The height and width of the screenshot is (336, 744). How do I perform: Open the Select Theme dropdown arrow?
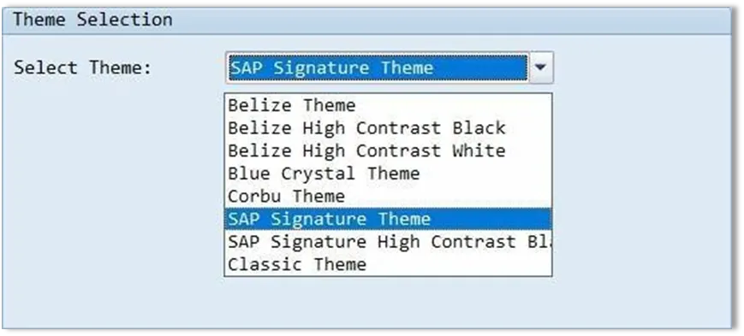pos(540,68)
